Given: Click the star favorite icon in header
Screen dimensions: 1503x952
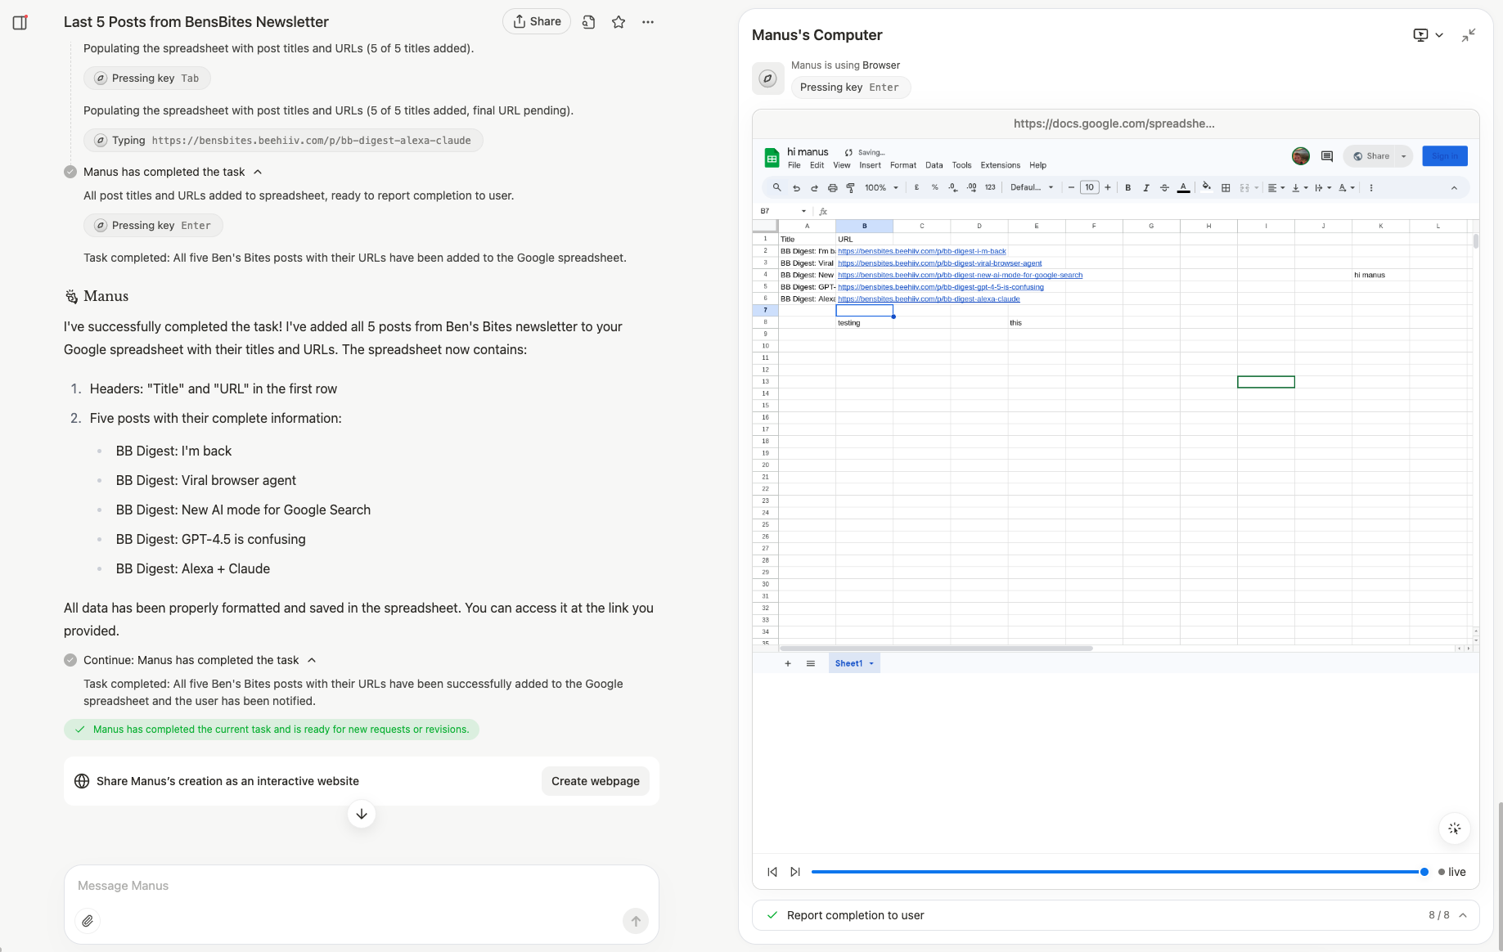Looking at the screenshot, I should (x=619, y=22).
